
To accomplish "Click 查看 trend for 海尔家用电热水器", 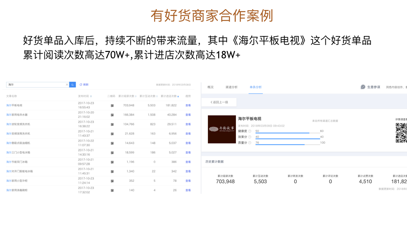I will click(188, 115).
